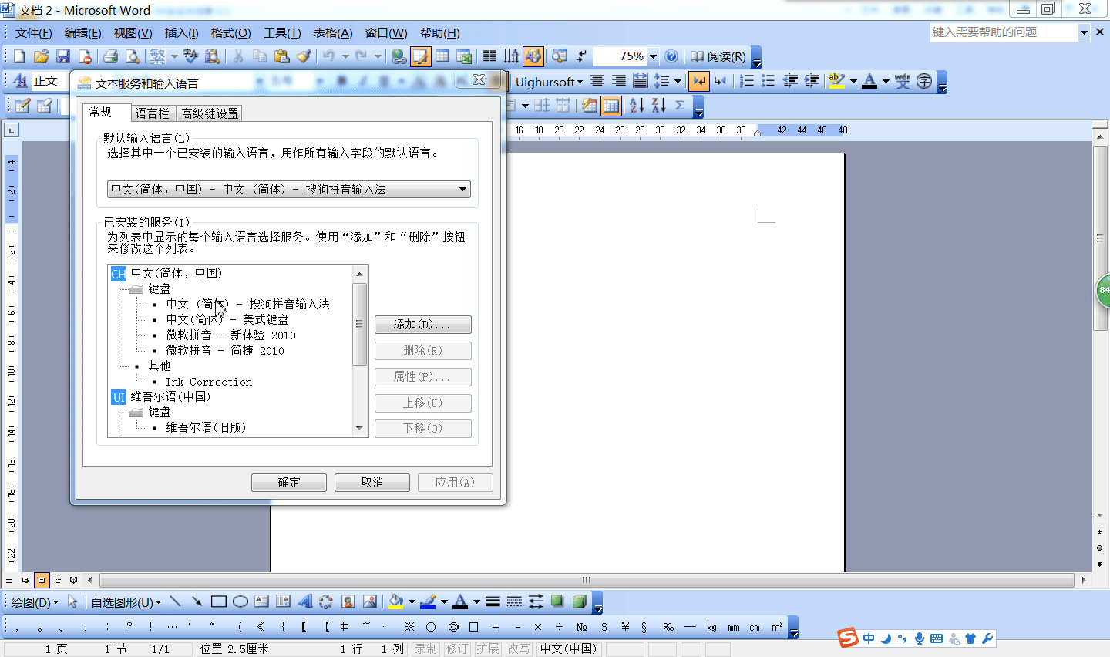Open the 文件(F) menu
Image resolution: width=1110 pixels, height=657 pixels.
click(x=34, y=33)
